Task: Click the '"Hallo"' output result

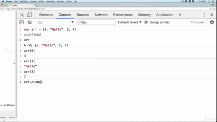Action: pos(30,66)
